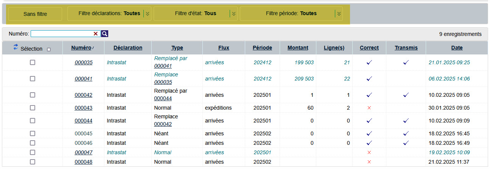The width and height of the screenshot is (490, 169).
Task: Click the '9 enregistrements' record count
Action: [x=460, y=34]
